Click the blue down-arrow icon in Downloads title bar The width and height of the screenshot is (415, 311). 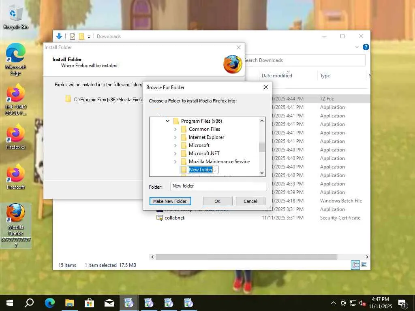[x=59, y=36]
